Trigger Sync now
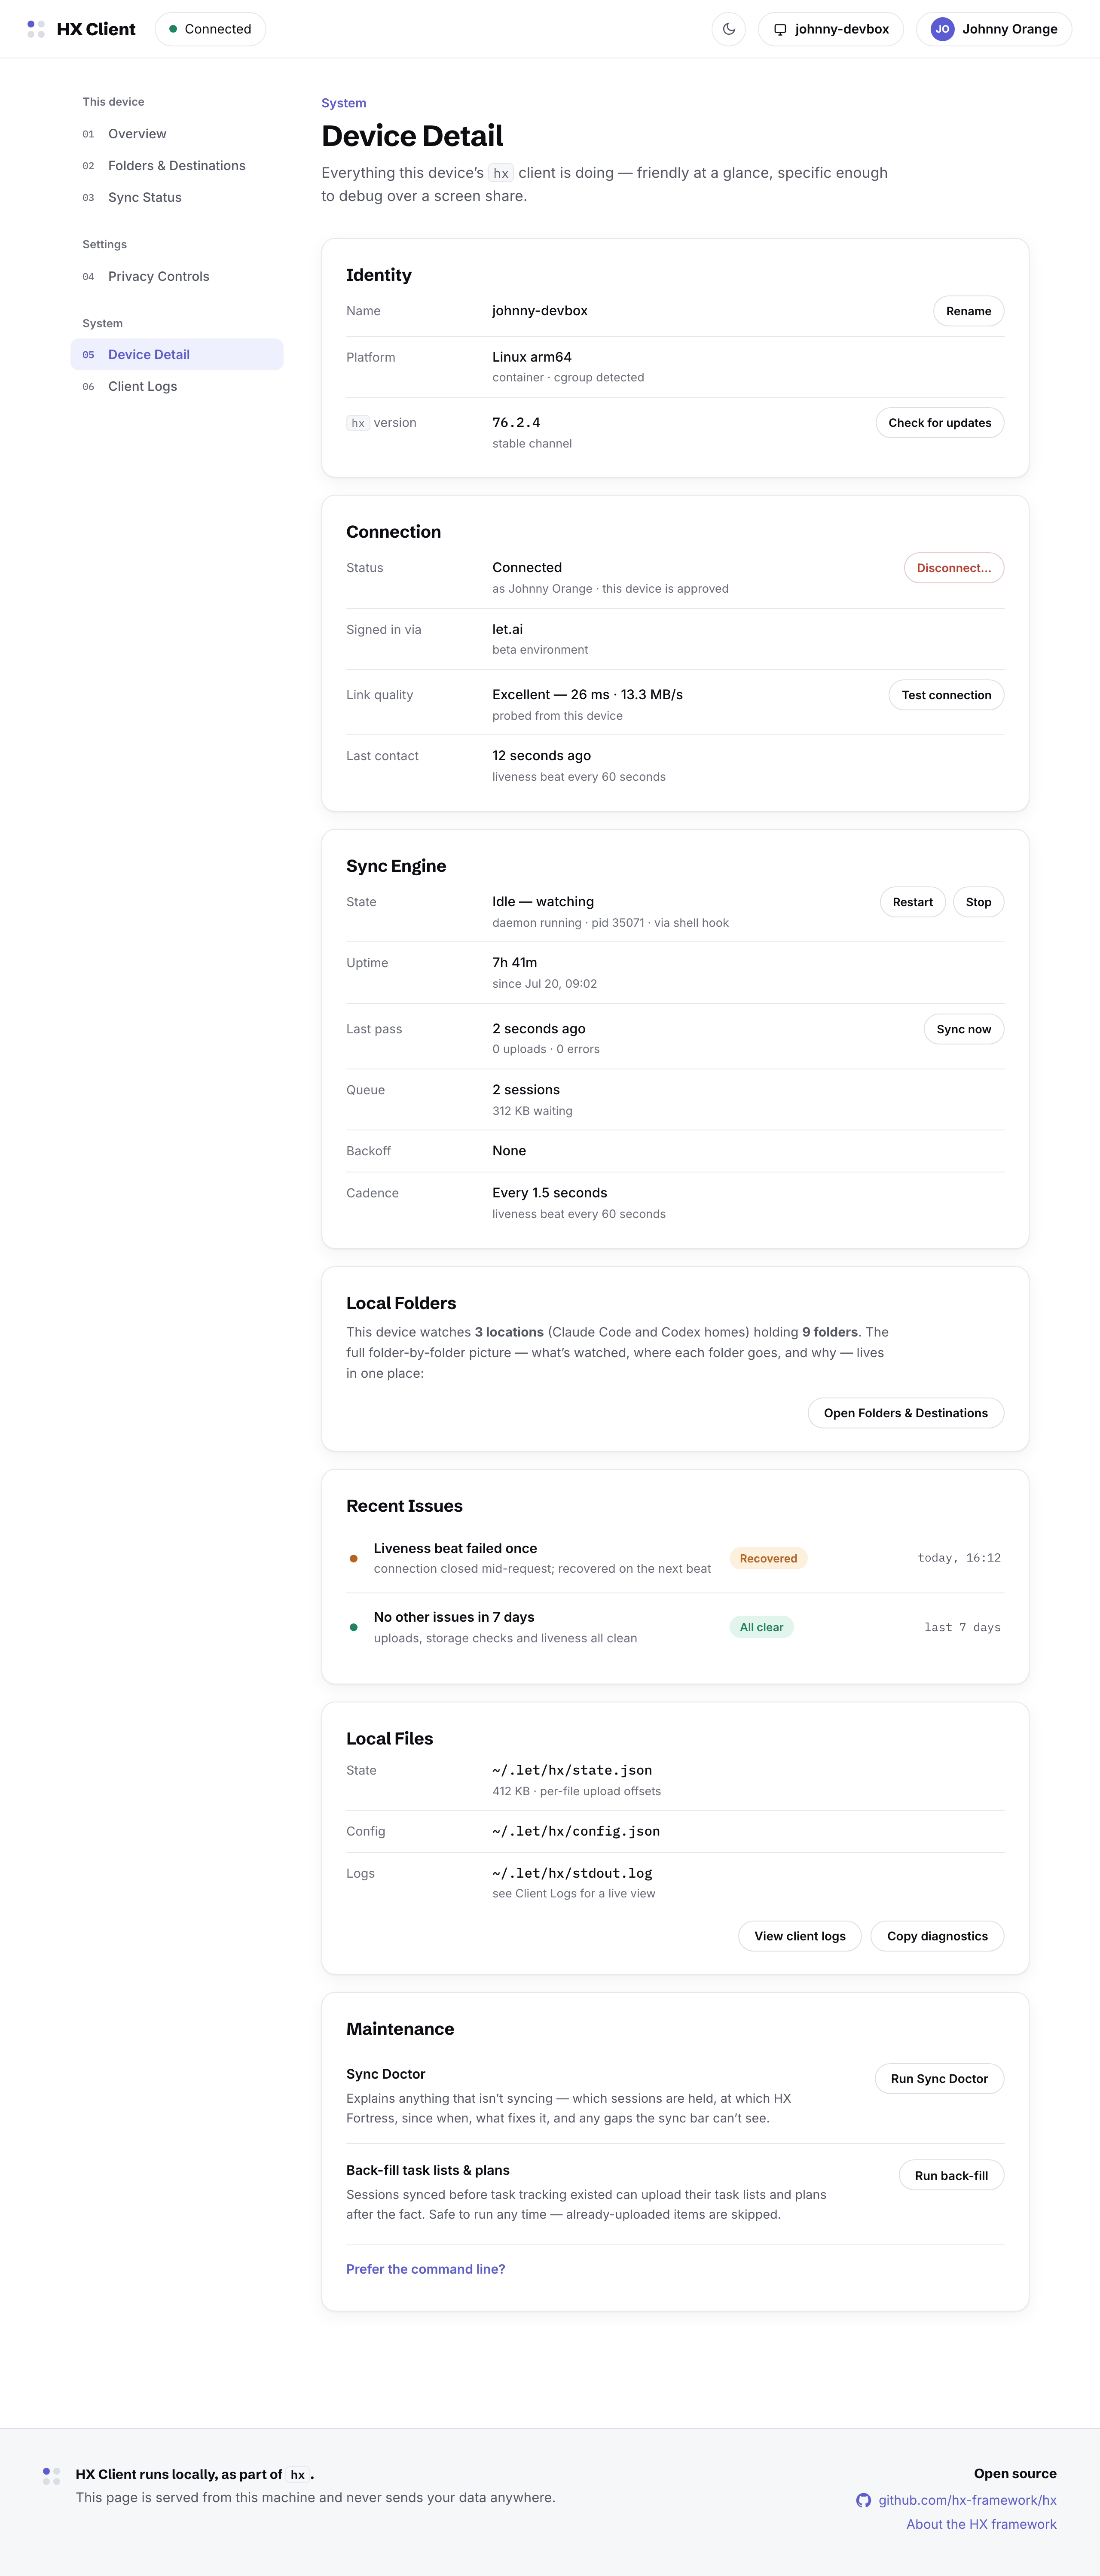The height and width of the screenshot is (2576, 1100). point(963,1029)
